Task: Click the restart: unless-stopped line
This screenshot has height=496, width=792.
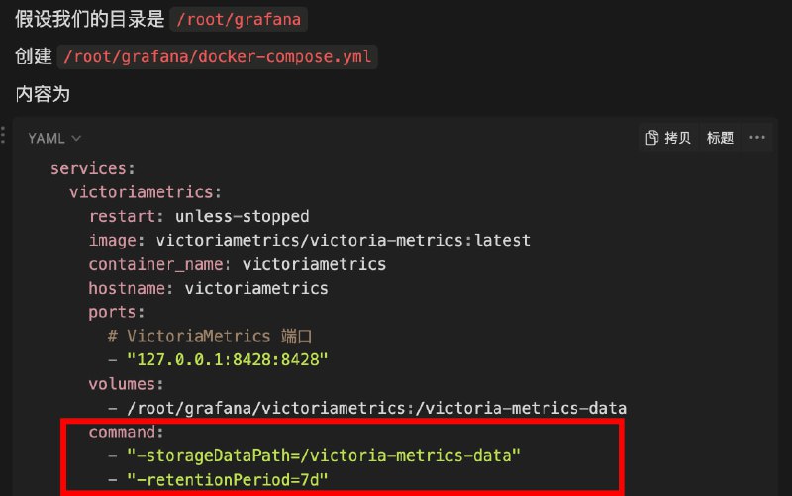Action: 199,216
